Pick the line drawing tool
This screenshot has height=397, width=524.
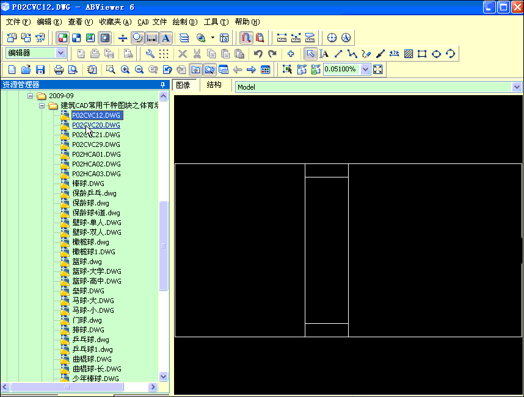tap(338, 54)
